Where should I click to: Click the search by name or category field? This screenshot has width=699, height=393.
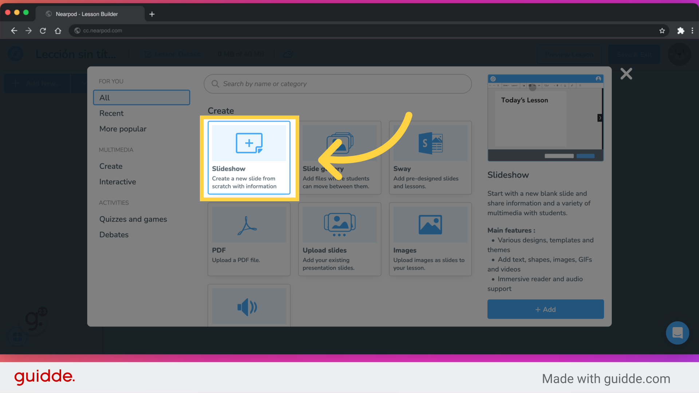click(x=337, y=84)
